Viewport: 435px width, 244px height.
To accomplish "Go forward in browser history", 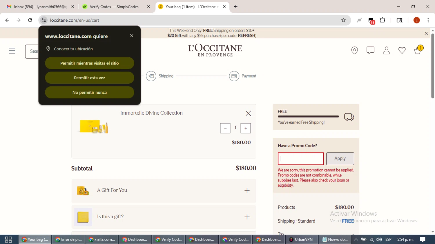I will point(19,20).
